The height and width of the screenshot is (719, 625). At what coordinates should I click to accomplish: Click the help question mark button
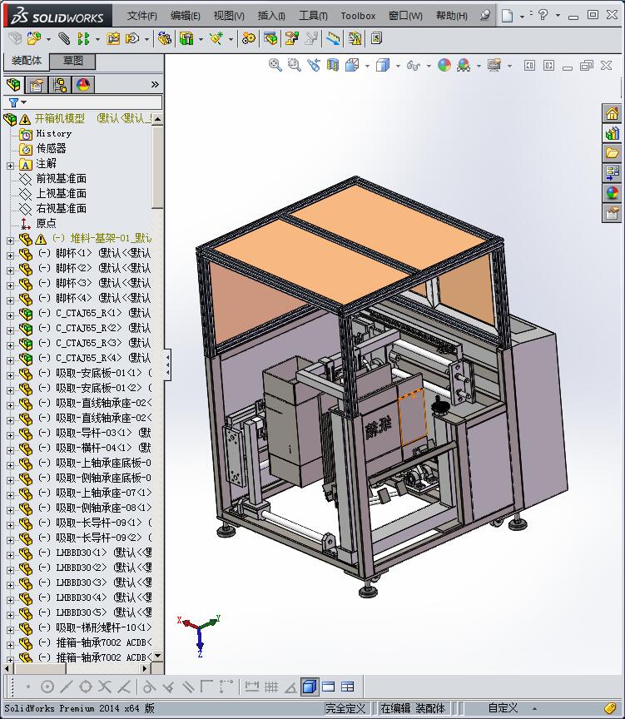pyautogui.click(x=543, y=15)
